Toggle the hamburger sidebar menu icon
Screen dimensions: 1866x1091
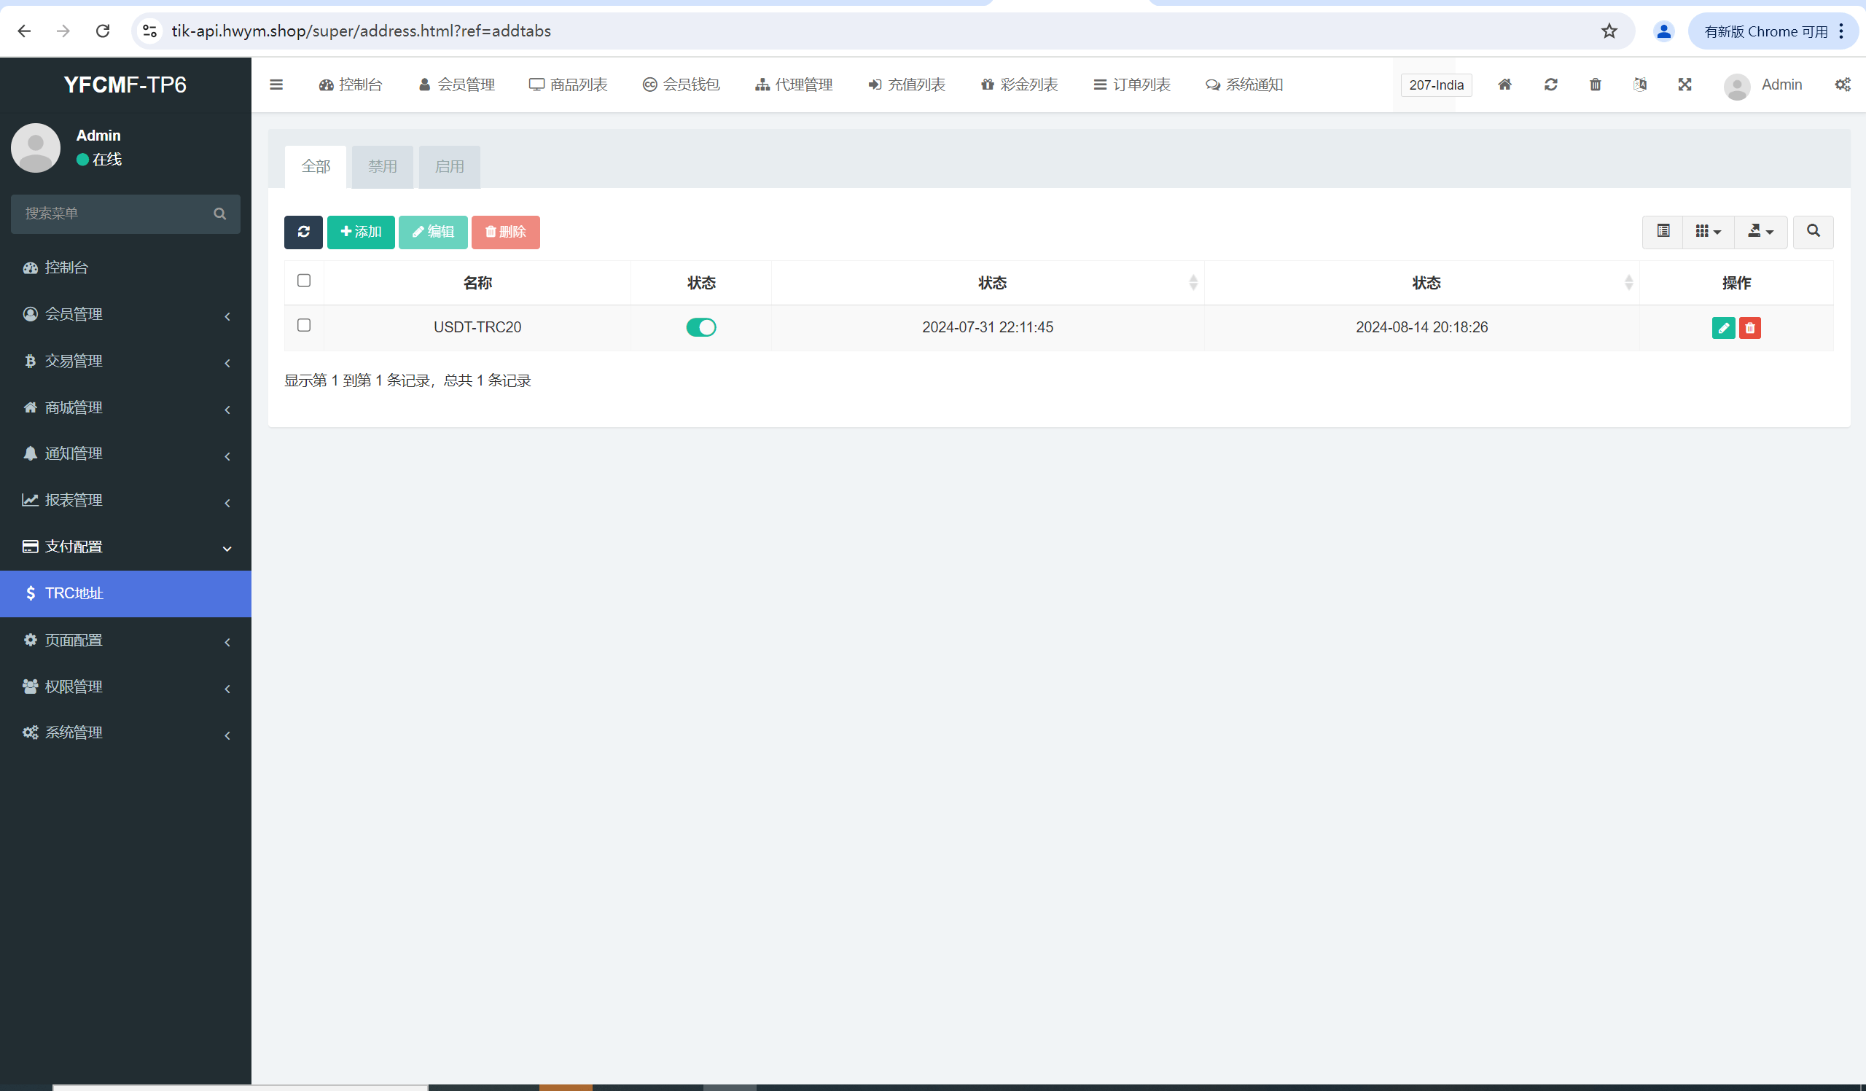coord(276,85)
